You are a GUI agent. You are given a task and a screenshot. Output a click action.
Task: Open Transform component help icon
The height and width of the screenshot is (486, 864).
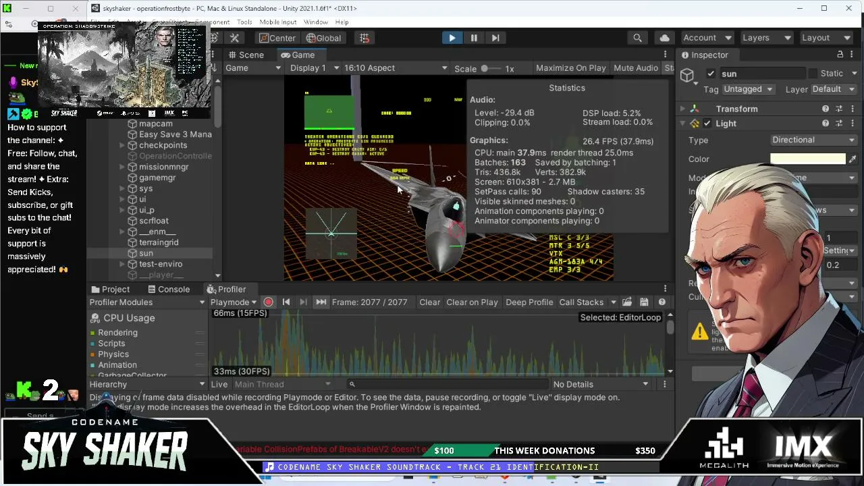click(826, 109)
